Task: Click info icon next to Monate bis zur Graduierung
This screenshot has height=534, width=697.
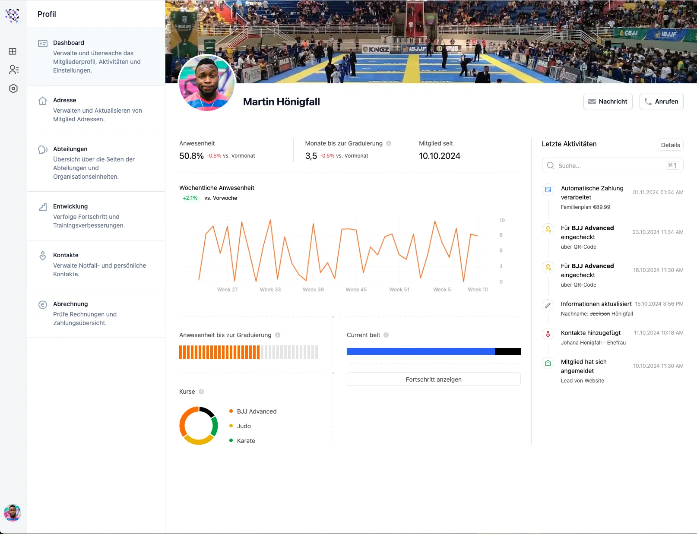Action: coord(389,143)
